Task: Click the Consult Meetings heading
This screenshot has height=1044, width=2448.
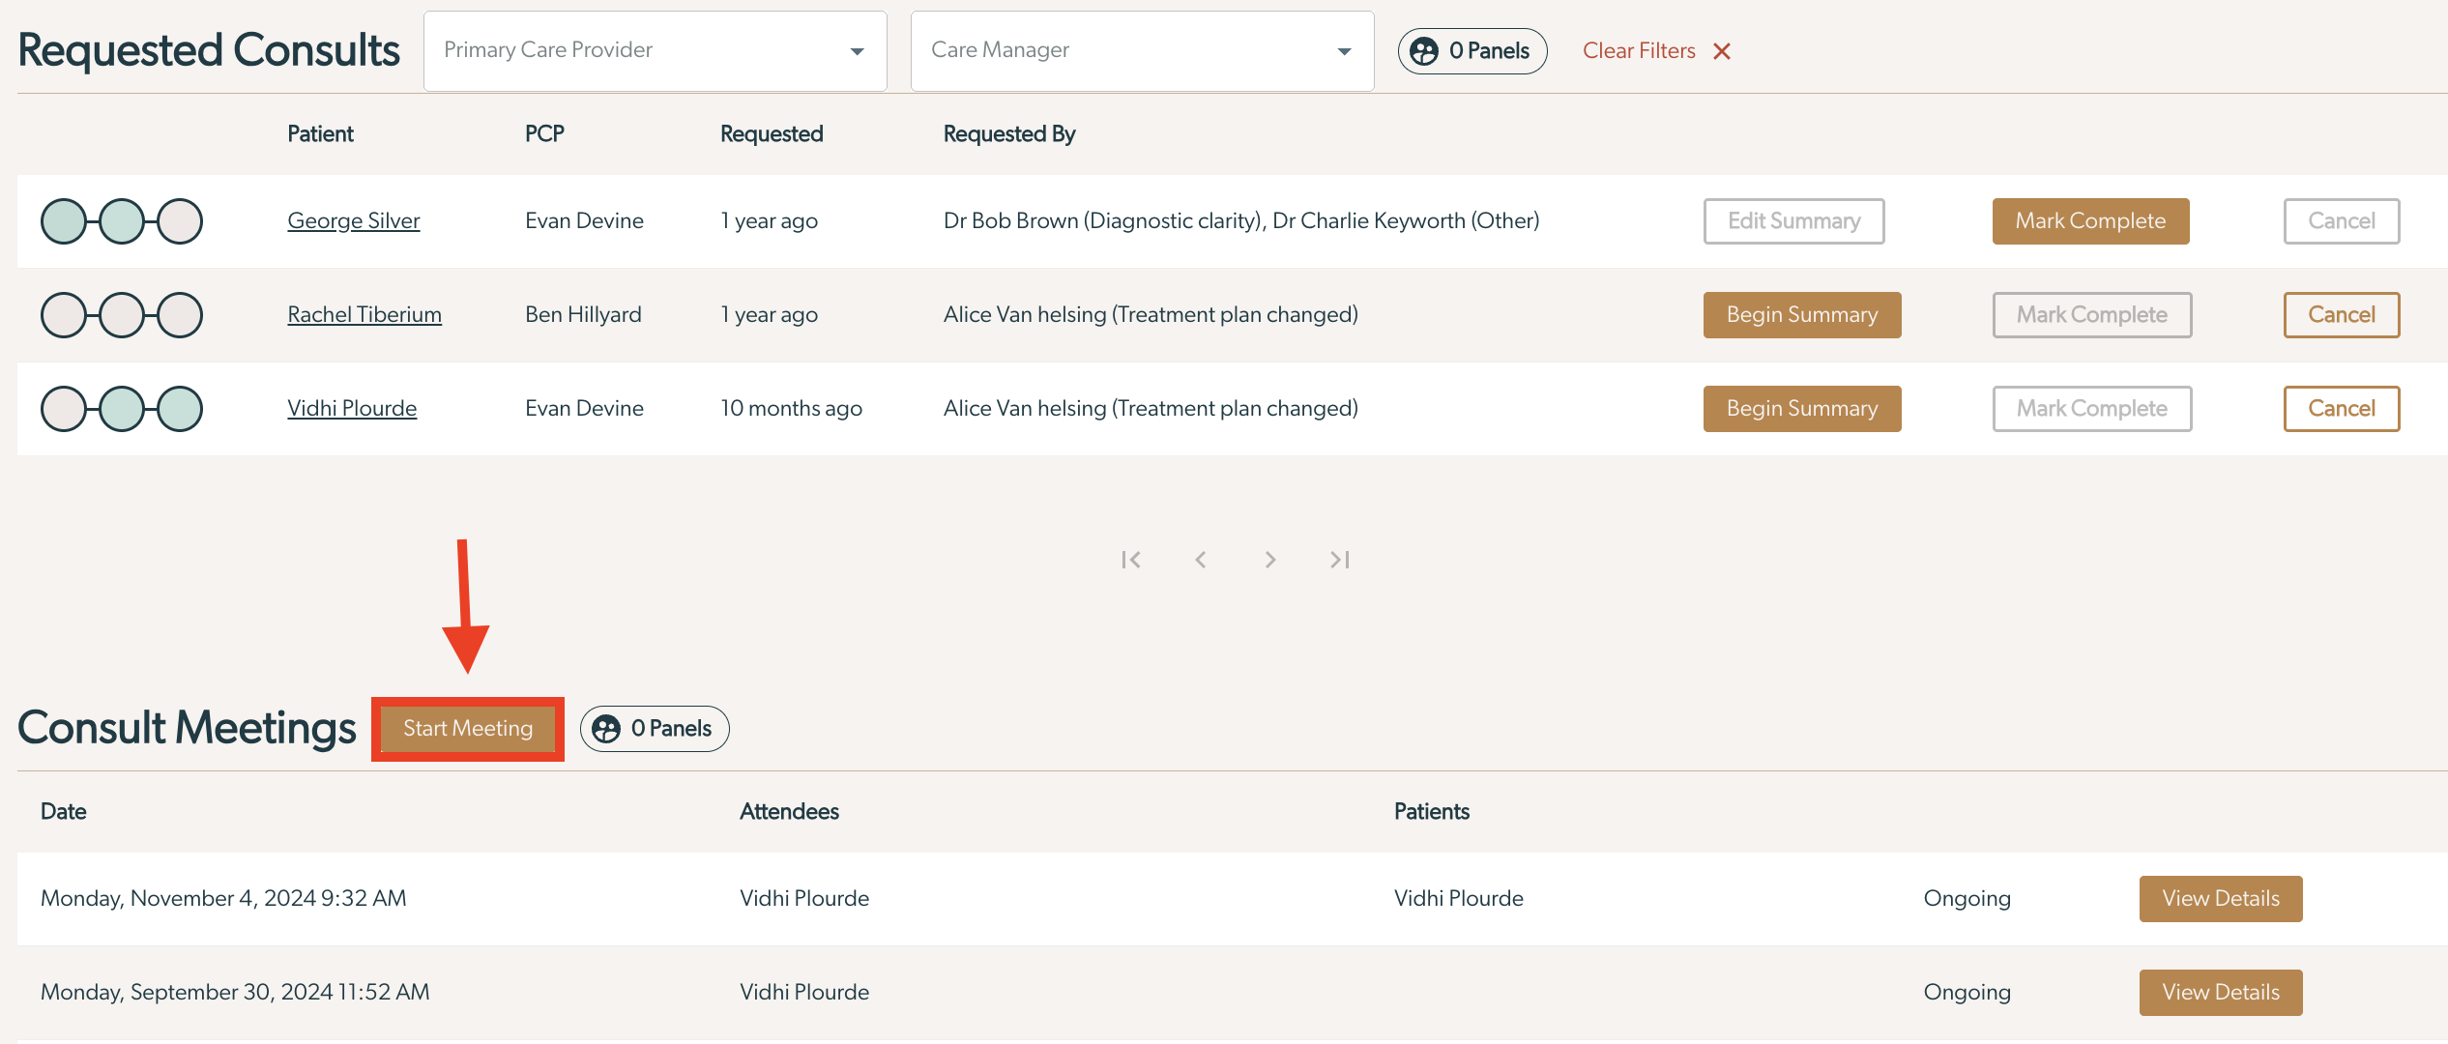Action: 188,729
